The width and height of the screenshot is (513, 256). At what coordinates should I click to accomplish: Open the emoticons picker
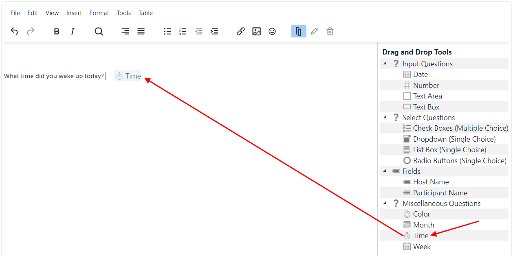(x=272, y=31)
